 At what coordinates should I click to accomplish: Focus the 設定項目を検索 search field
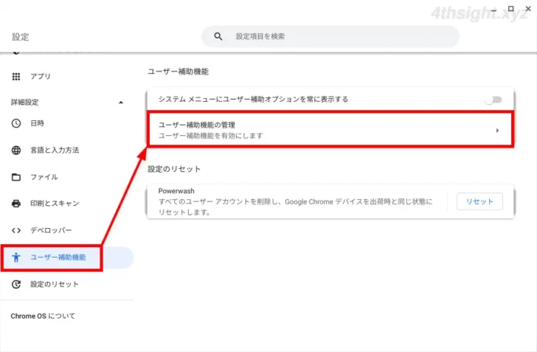tap(330, 36)
